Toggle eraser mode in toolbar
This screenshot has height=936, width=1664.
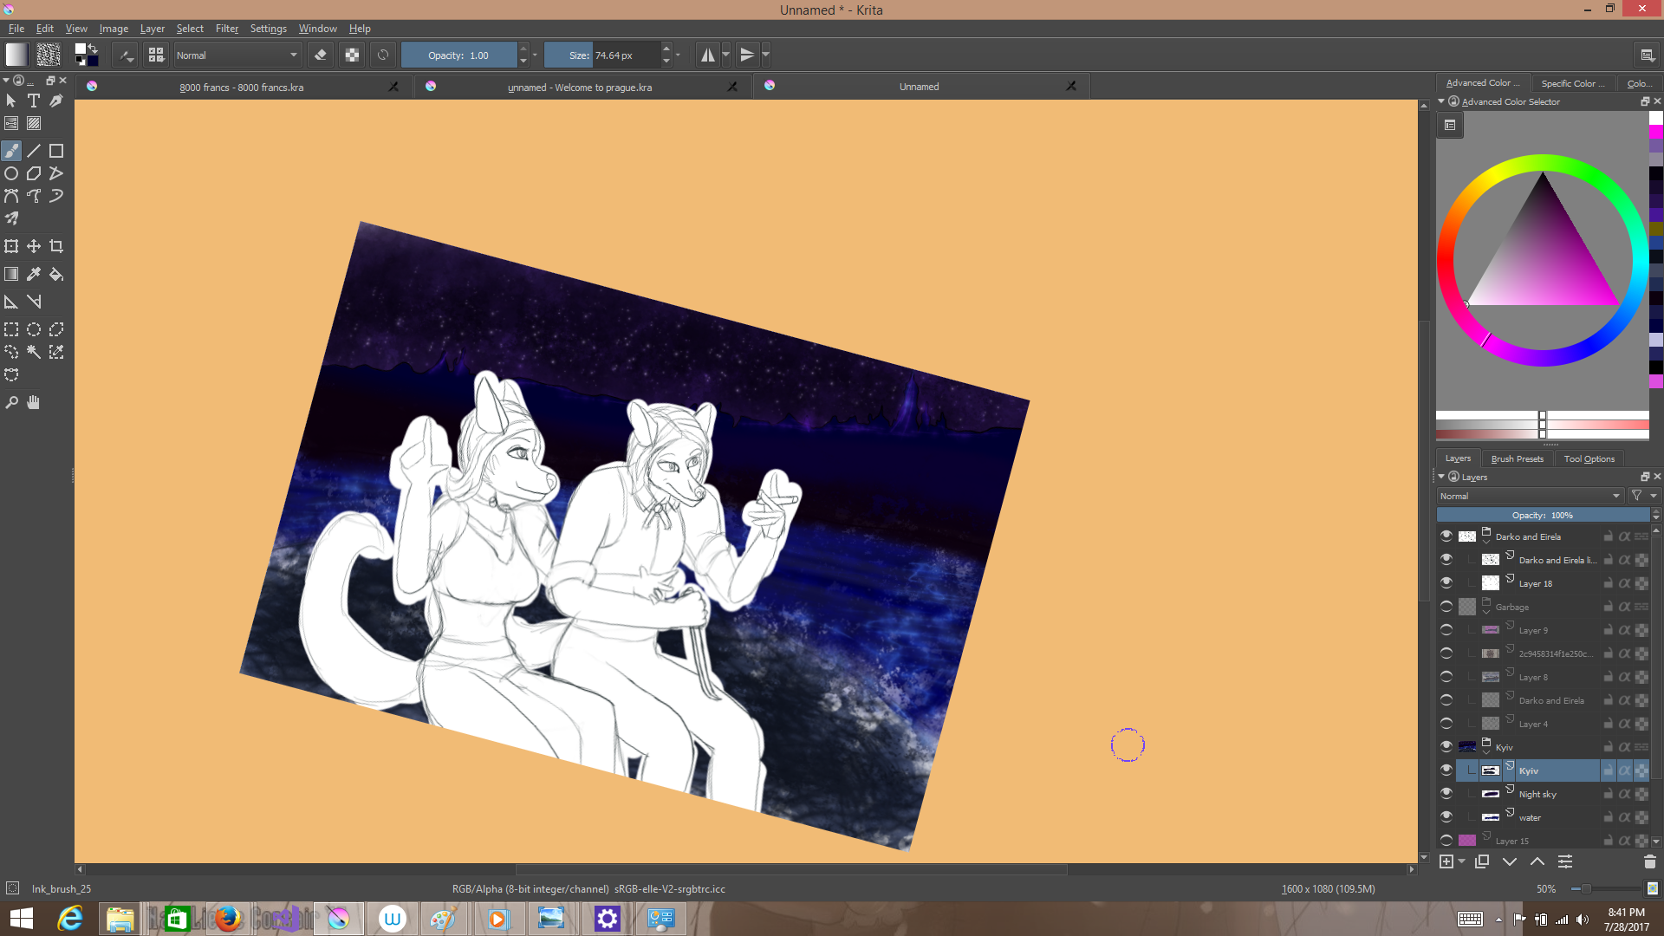click(321, 55)
